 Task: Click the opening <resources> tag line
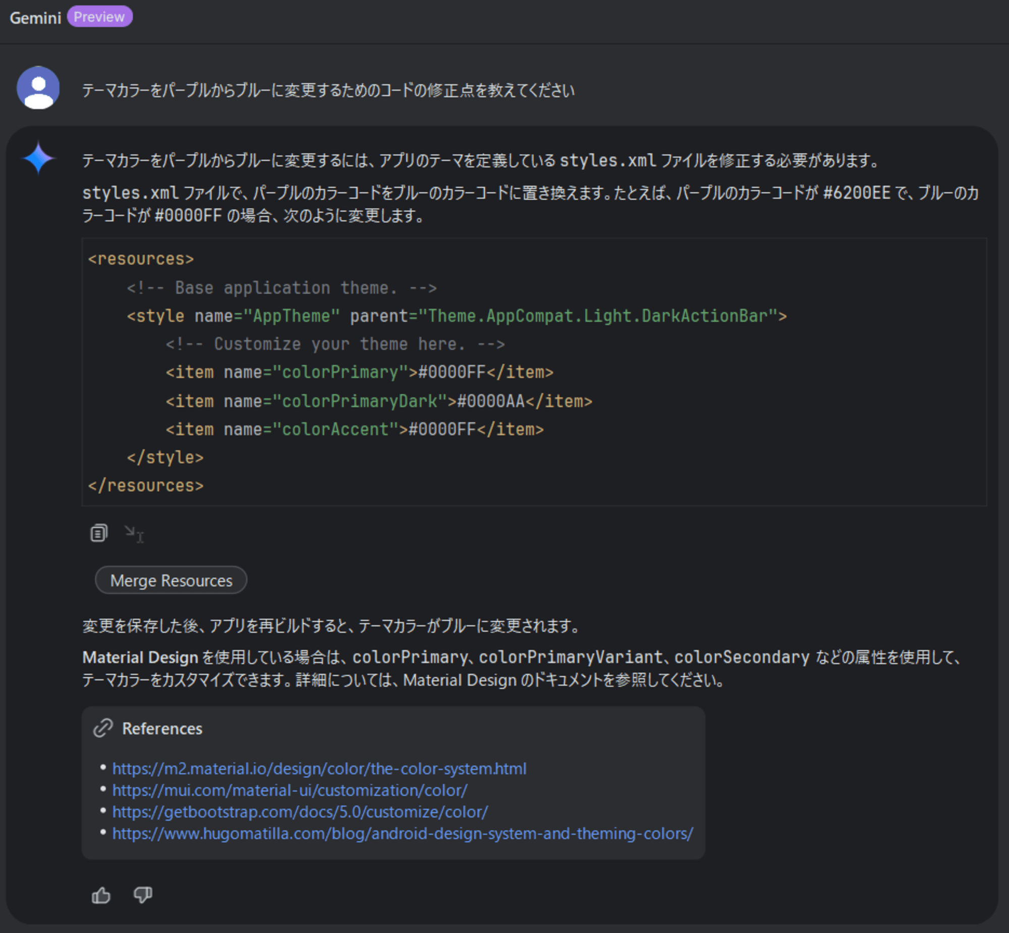click(x=141, y=259)
